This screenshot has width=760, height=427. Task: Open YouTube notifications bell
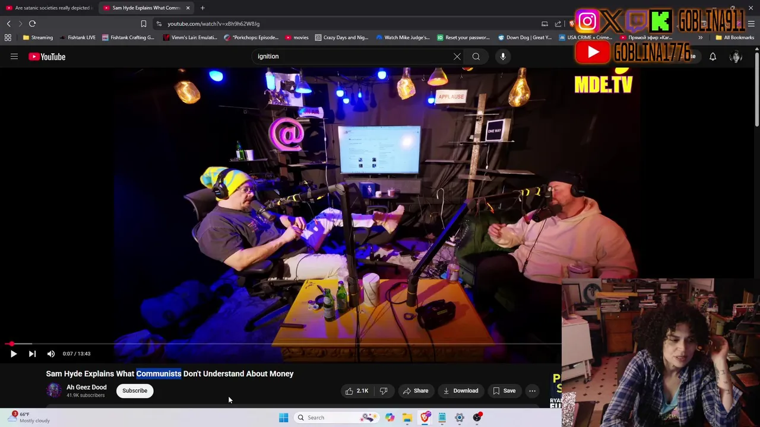click(x=712, y=56)
